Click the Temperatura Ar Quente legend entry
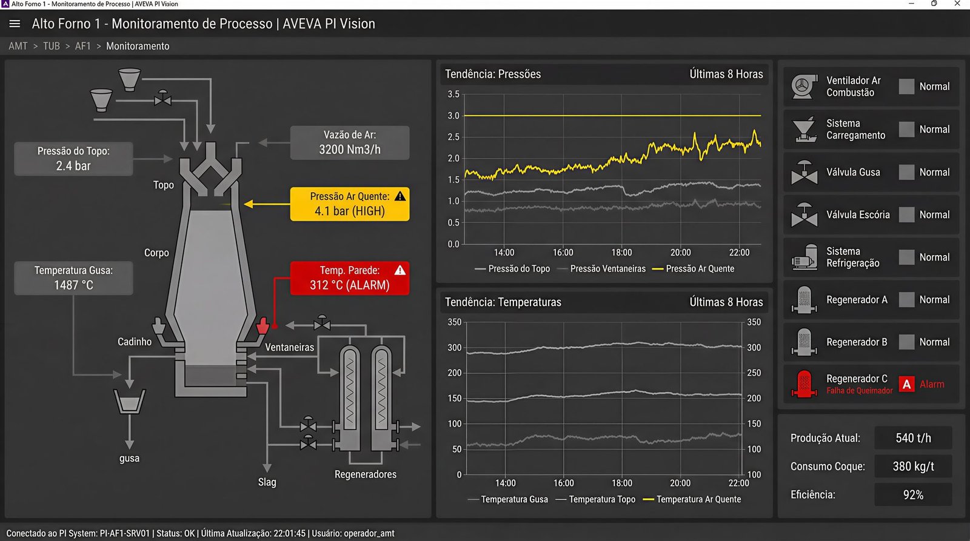This screenshot has width=970, height=541. pos(692,499)
